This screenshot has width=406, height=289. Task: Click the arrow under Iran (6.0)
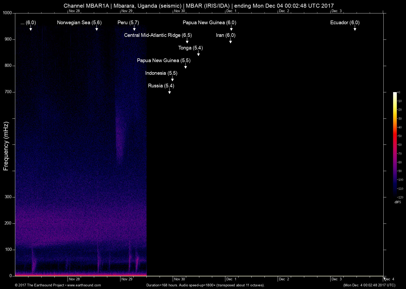[230, 41]
